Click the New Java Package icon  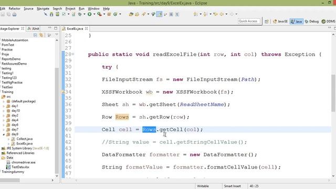point(109,14)
